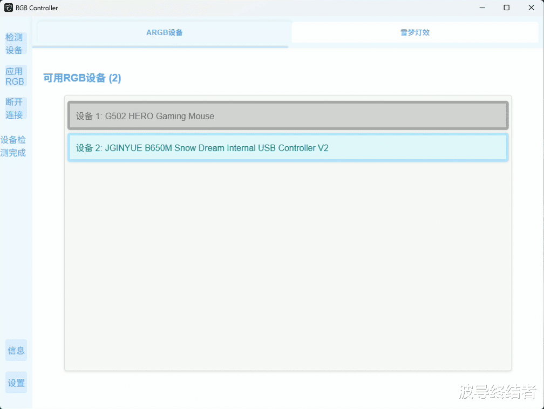The image size is (544, 409).
Task: Click the 检测设备 sidebar button
Action: click(x=16, y=43)
